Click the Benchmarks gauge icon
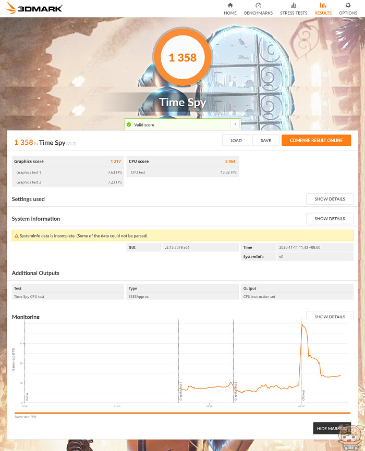The width and height of the screenshot is (365, 451). [258, 5]
